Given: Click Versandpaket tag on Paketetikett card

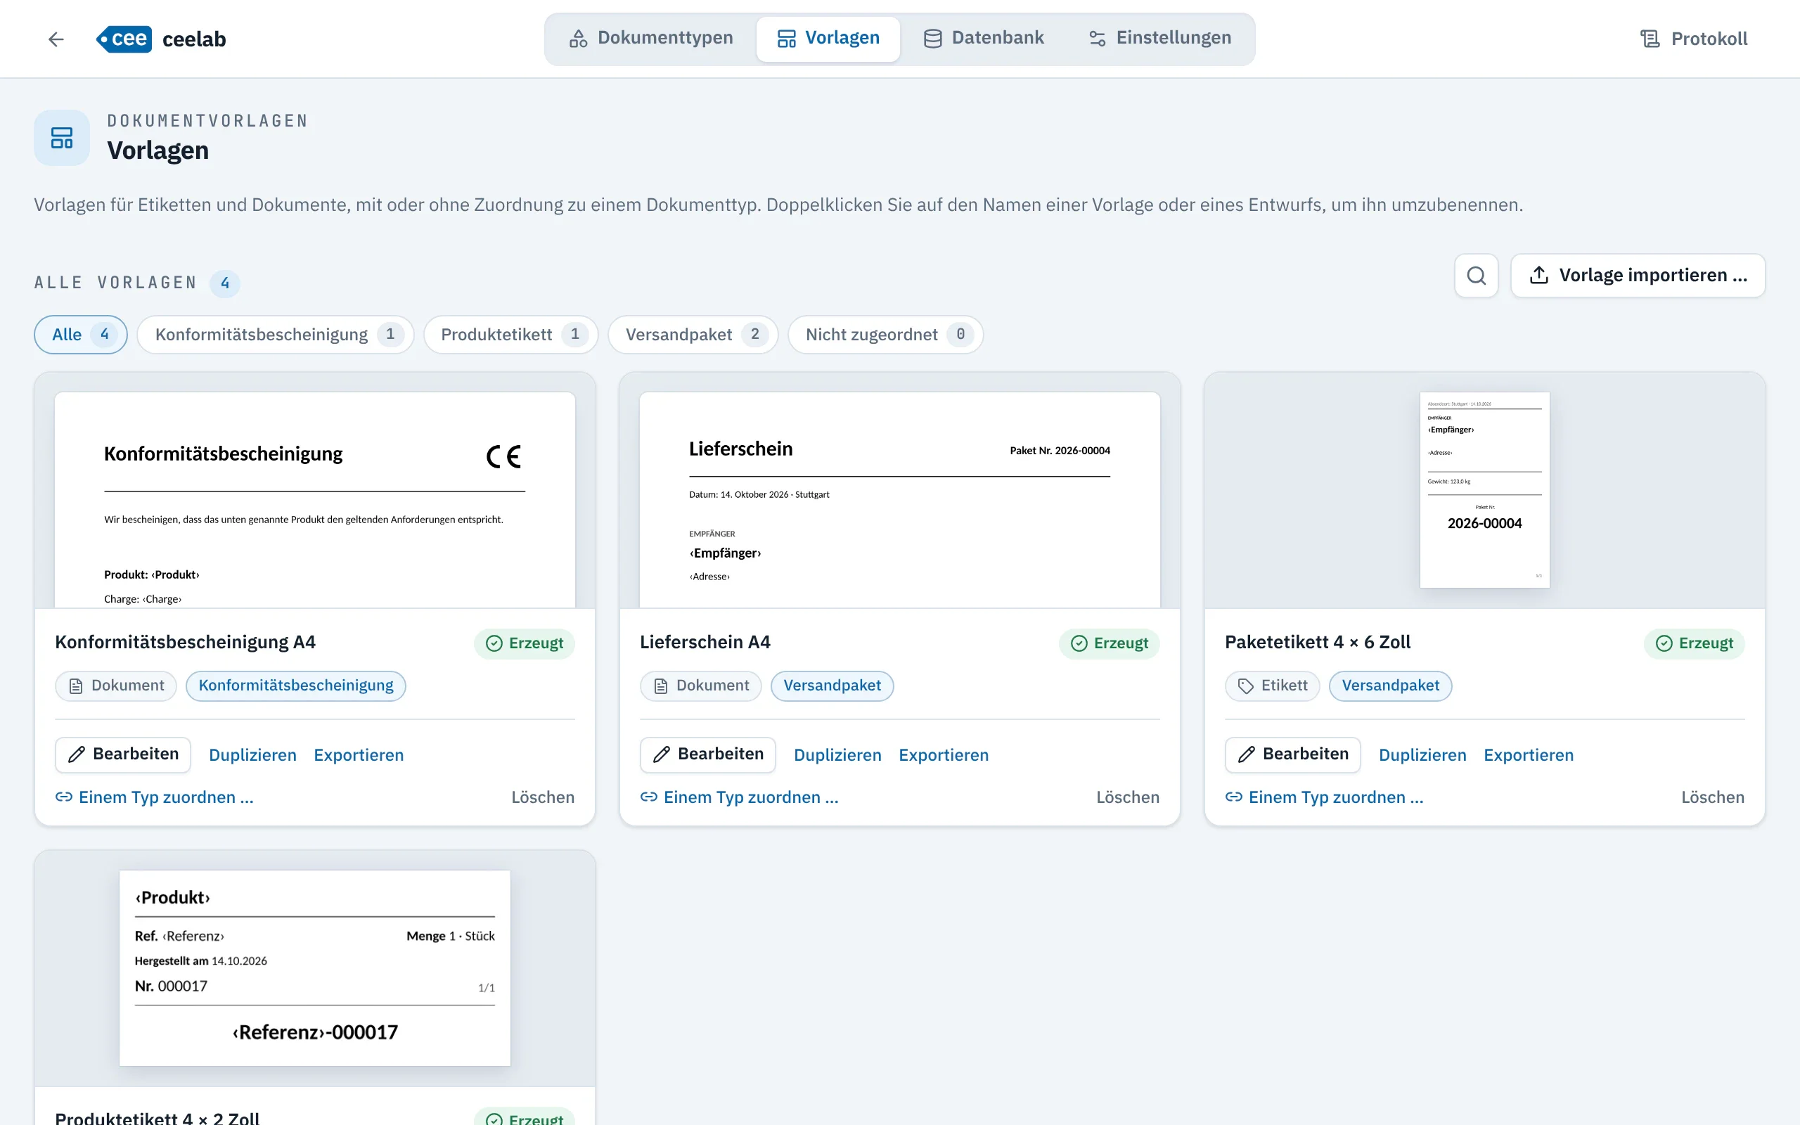Looking at the screenshot, I should (1391, 686).
